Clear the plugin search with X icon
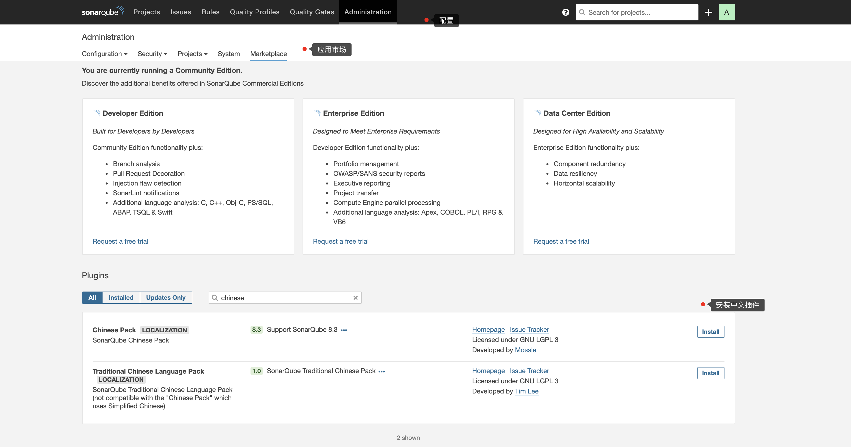The image size is (851, 447). click(355, 297)
